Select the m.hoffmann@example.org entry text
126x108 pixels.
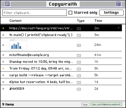coord(29,55)
